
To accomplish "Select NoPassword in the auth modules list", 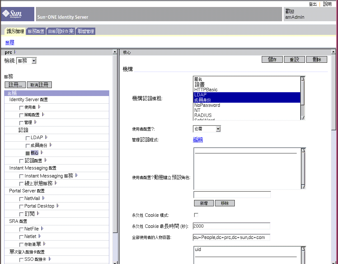I will (x=247, y=105).
